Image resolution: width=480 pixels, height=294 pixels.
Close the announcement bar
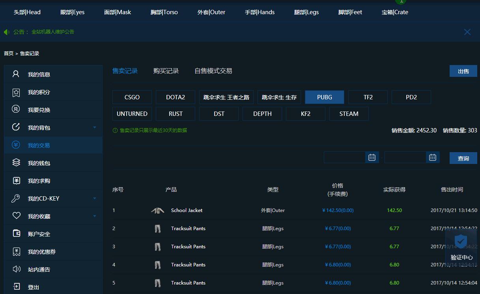[467, 32]
